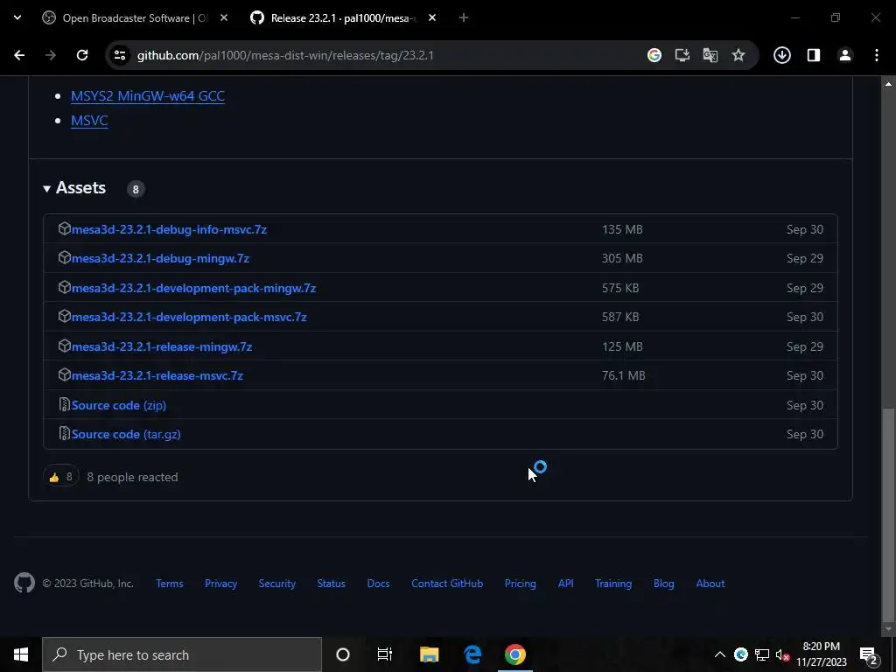The width and height of the screenshot is (896, 672).
Task: Show hidden system tray icons
Action: click(x=720, y=654)
